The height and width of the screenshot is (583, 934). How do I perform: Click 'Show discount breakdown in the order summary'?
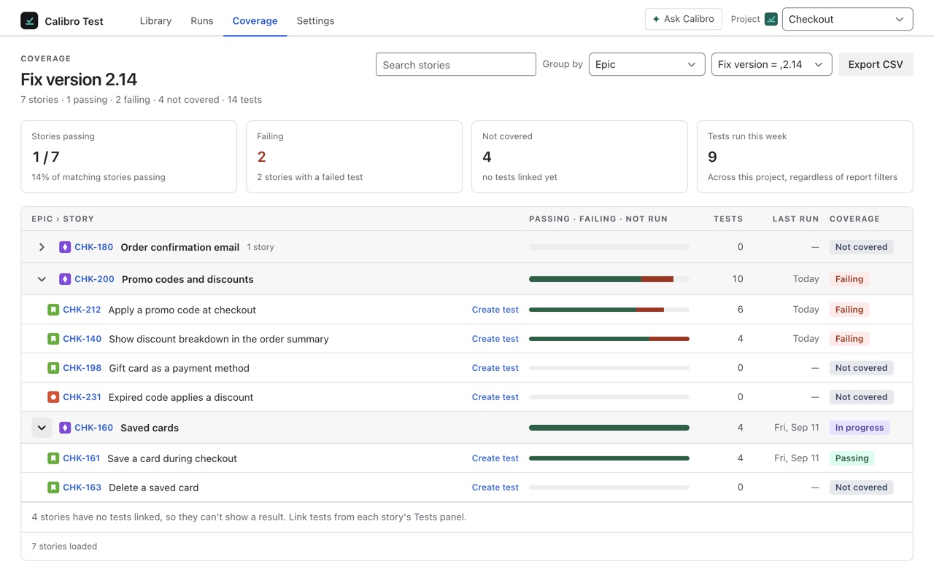(x=219, y=339)
